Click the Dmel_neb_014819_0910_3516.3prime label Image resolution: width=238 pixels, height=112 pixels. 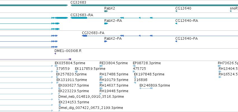tap(91, 97)
